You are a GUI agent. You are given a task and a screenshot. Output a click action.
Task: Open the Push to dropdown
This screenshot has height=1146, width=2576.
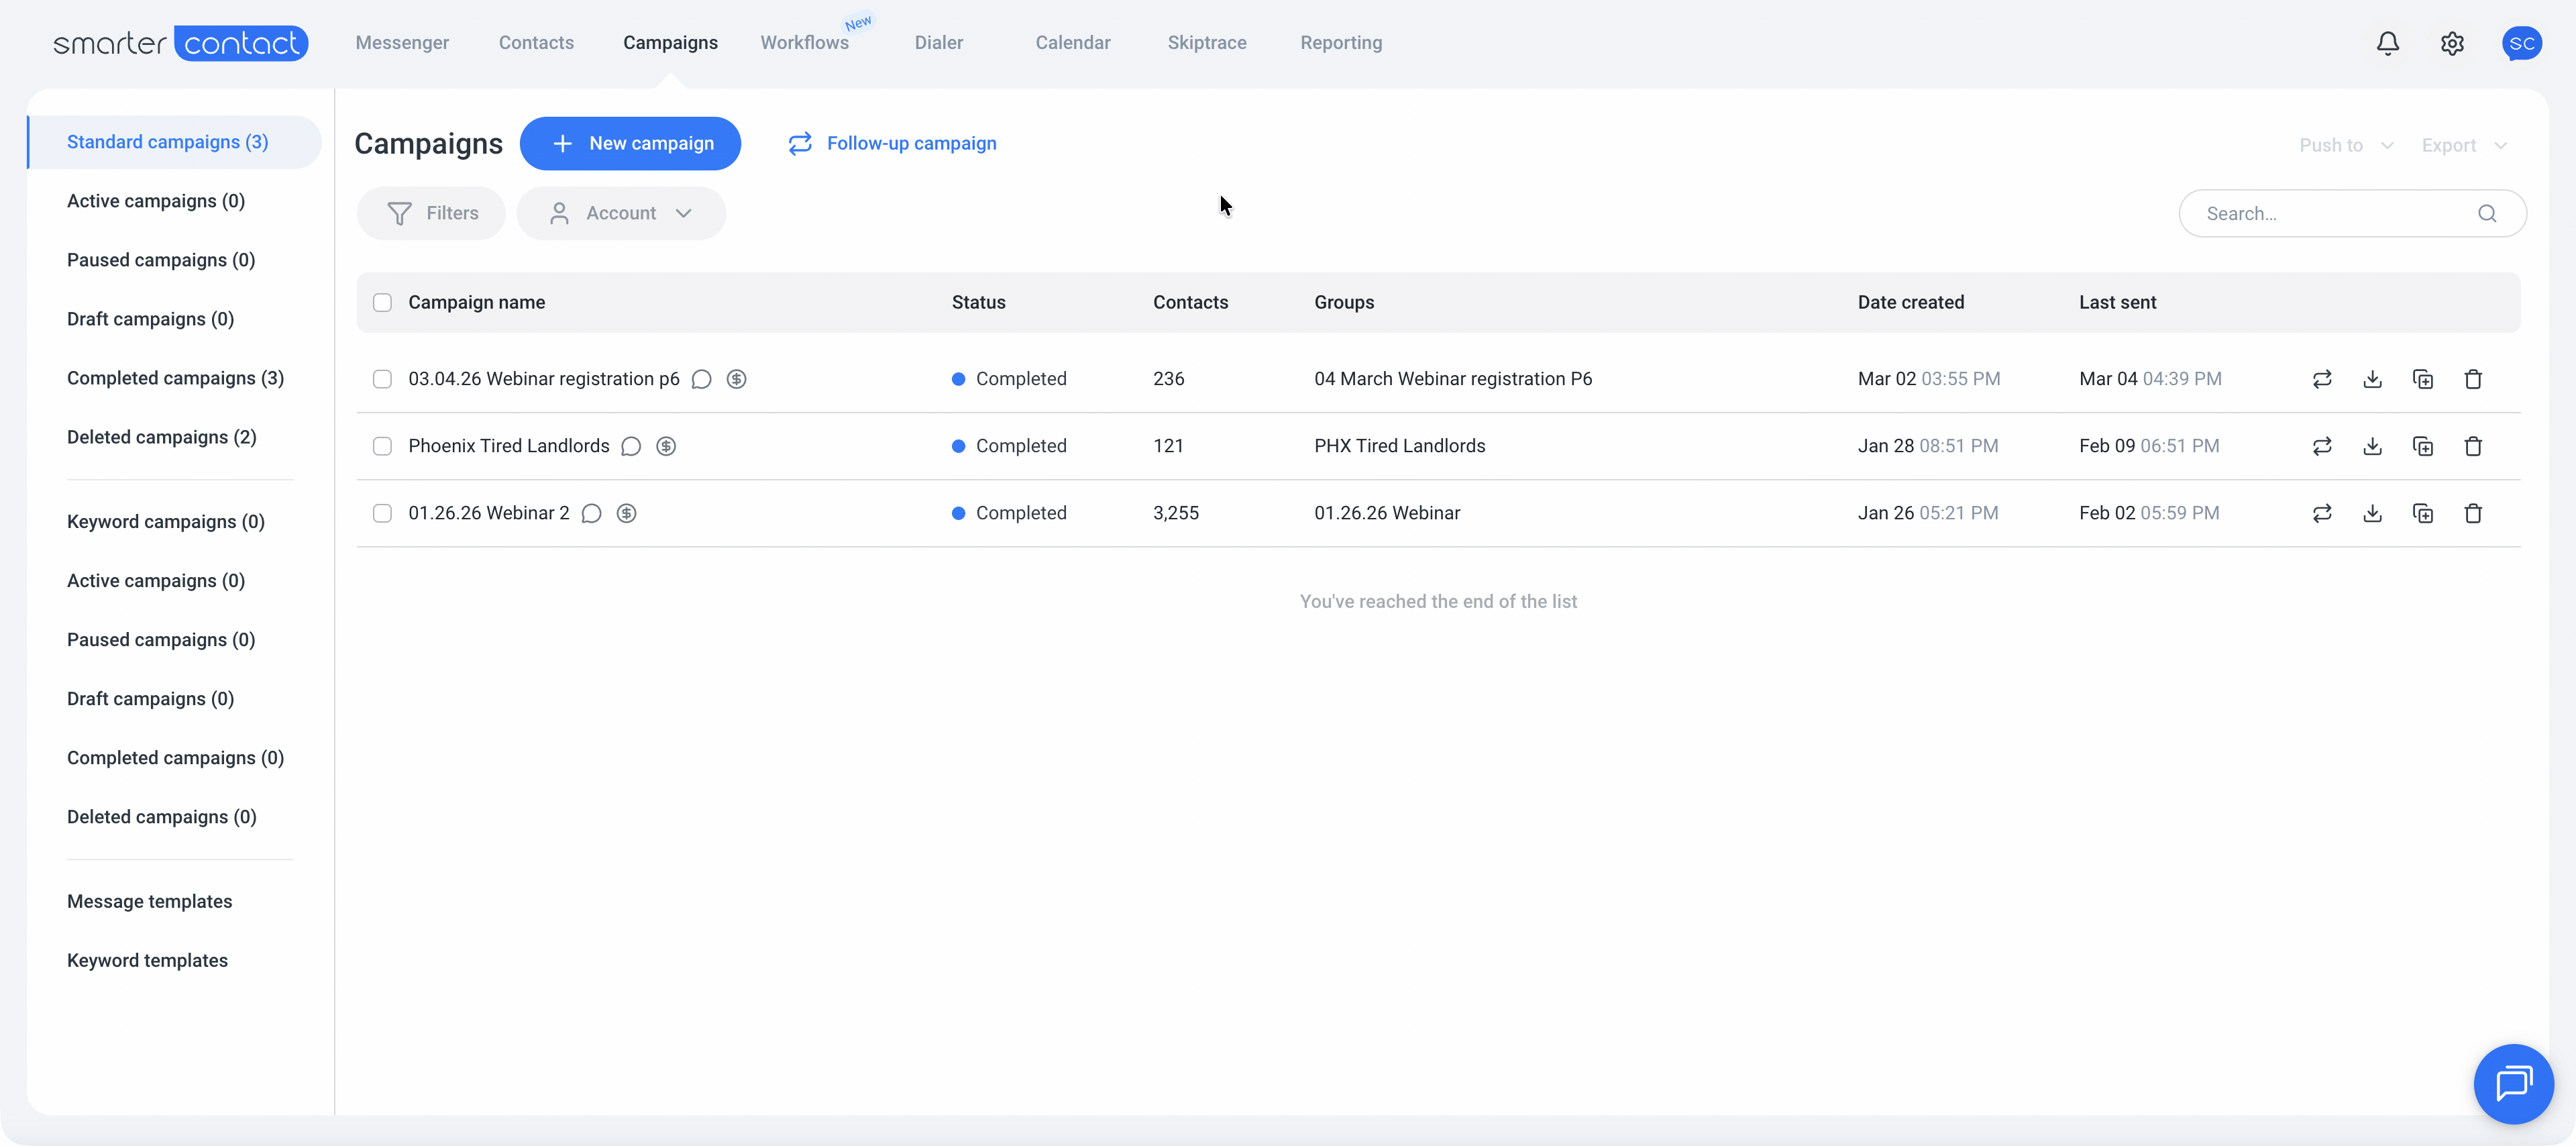tap(2345, 145)
